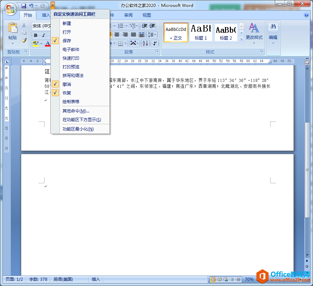
Task: Switch to Full Screen Reading view
Action: 219,279
